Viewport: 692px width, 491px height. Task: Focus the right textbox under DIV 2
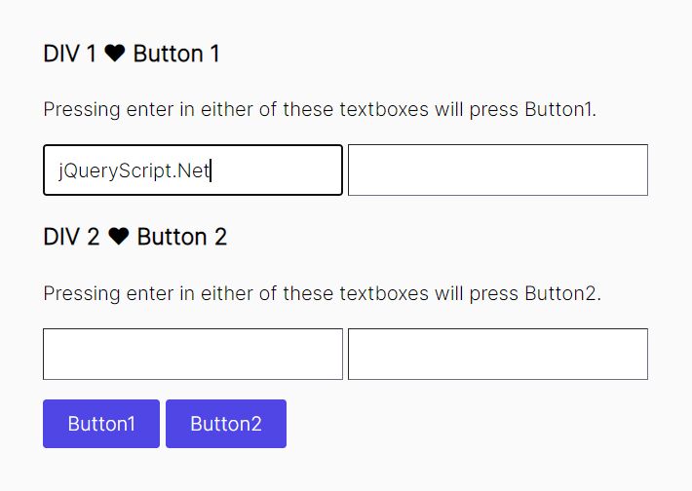(x=497, y=354)
